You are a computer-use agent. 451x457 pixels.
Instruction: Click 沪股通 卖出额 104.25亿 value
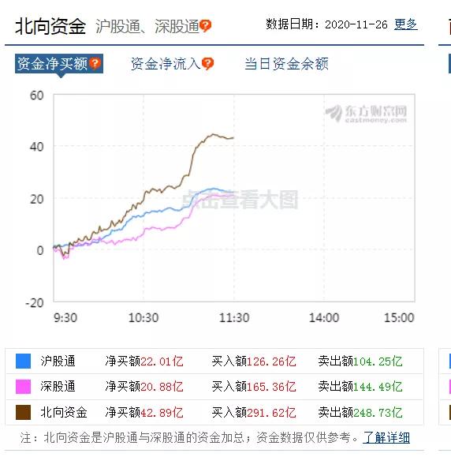coord(378,361)
